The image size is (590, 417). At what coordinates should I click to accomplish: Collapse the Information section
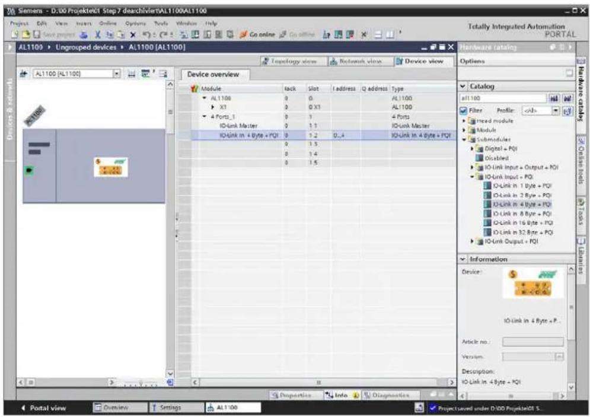463,259
